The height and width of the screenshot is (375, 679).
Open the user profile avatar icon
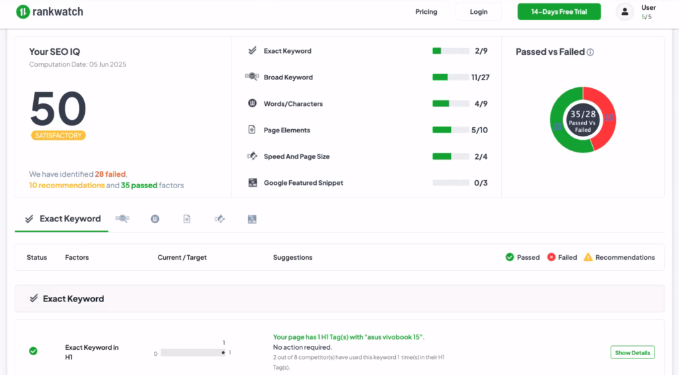[x=625, y=11]
